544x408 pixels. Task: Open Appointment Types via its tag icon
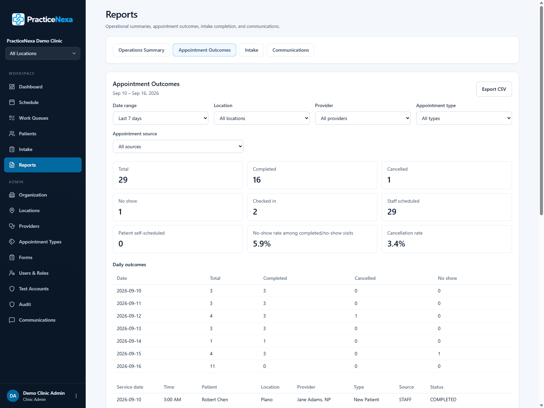click(12, 242)
